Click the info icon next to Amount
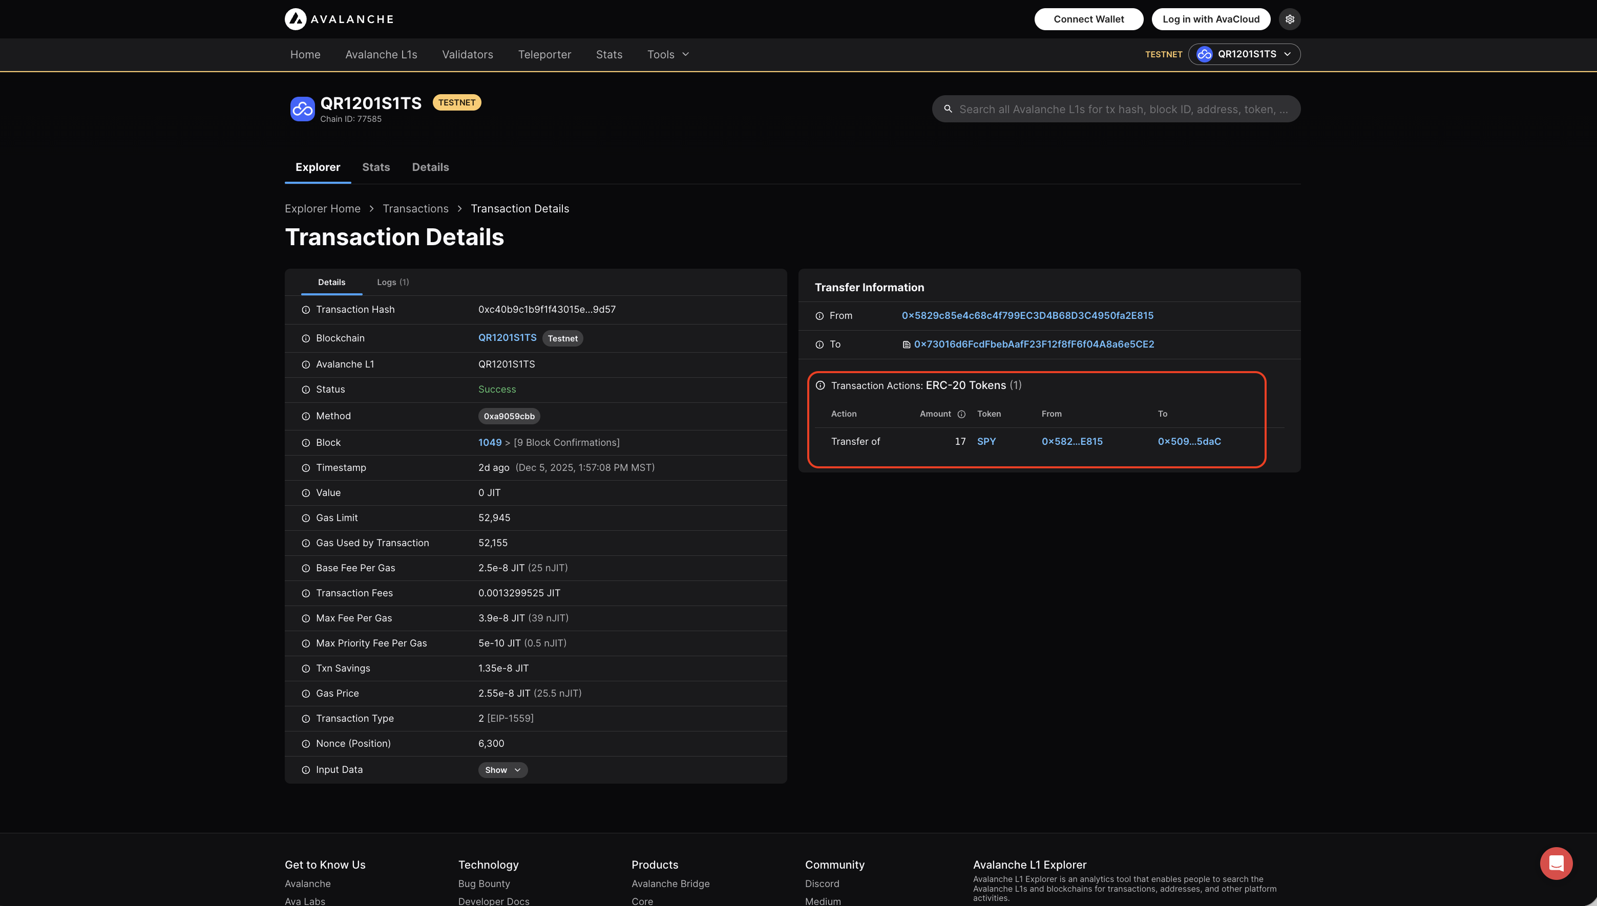1597x906 pixels. [961, 415]
